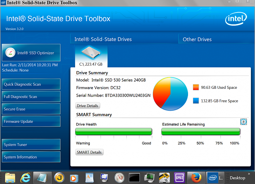Show System Information
Viewport: 255px width, 184px height.
click(31, 157)
